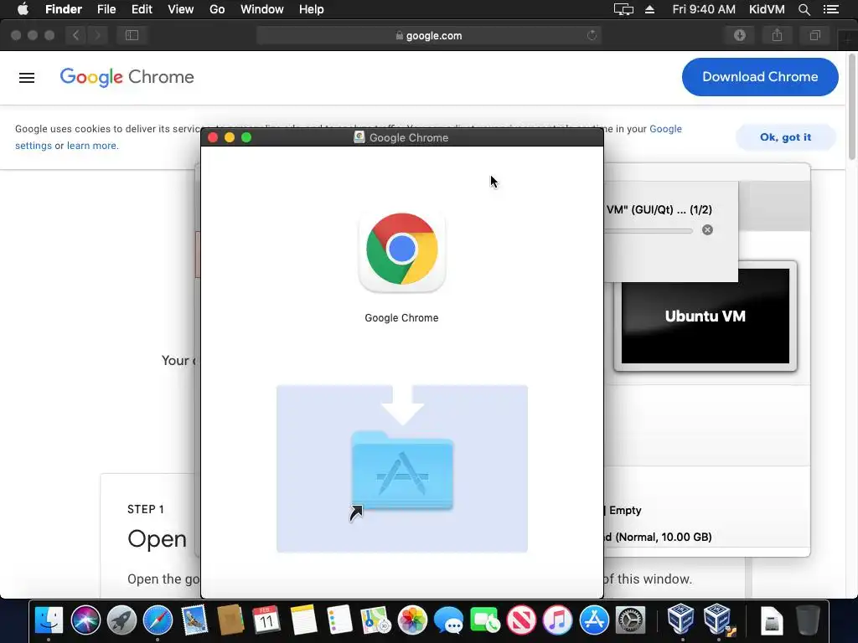Open the File menu
This screenshot has height=643, width=858.
point(106,9)
